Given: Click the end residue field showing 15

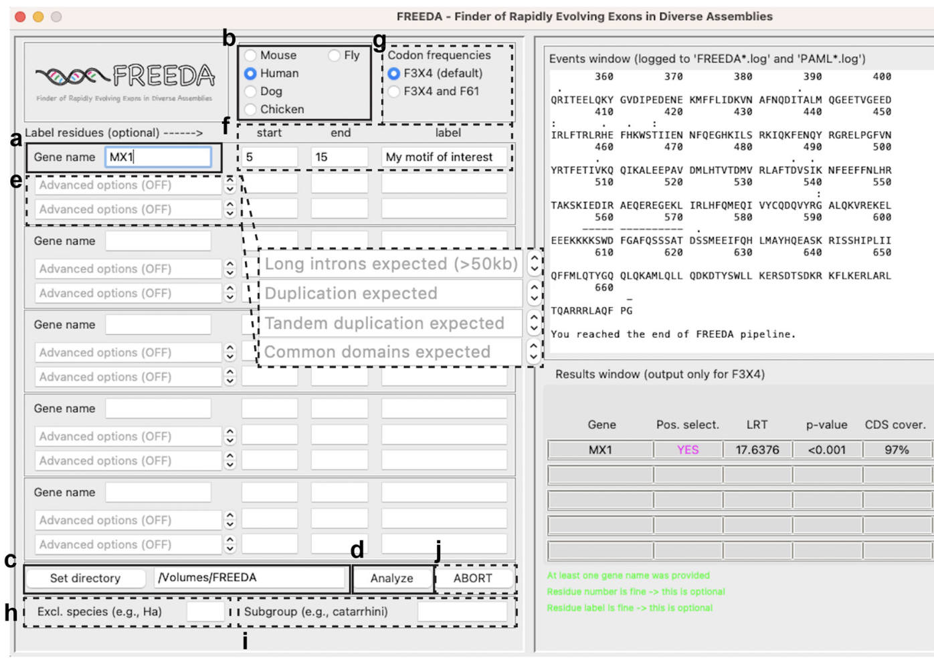Looking at the screenshot, I should (339, 156).
